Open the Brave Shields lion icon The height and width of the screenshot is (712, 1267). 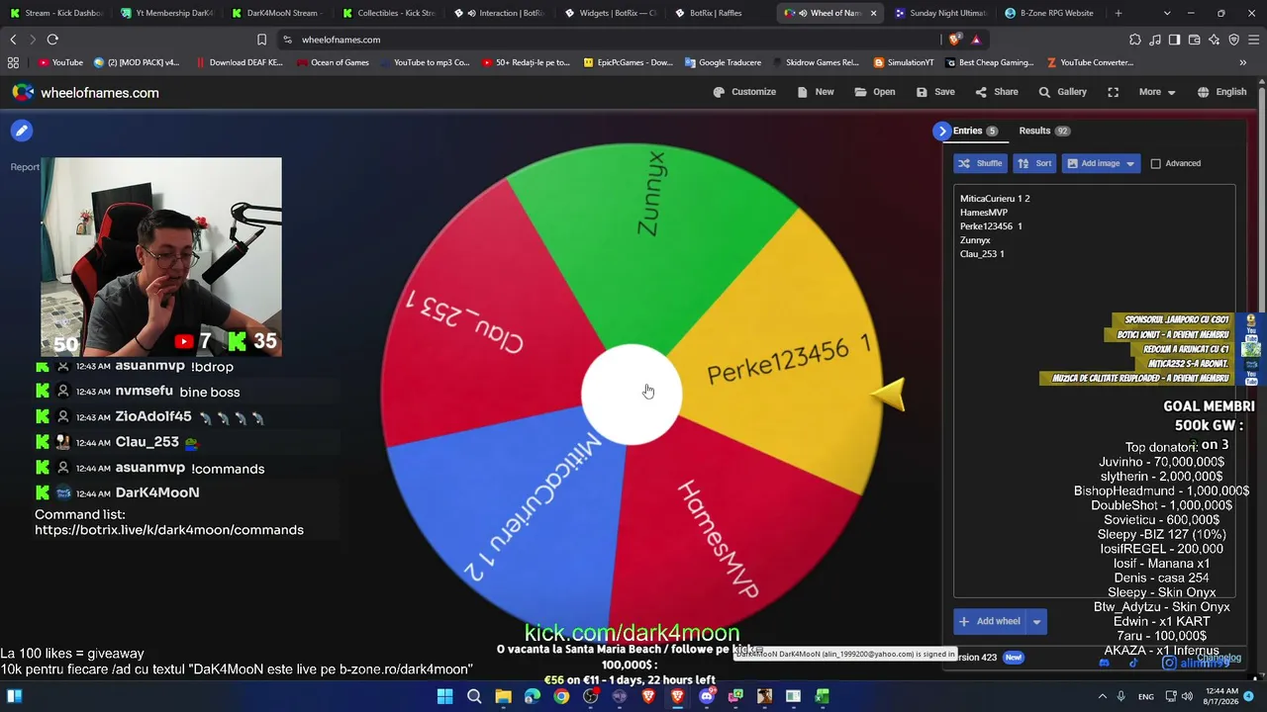click(x=954, y=40)
